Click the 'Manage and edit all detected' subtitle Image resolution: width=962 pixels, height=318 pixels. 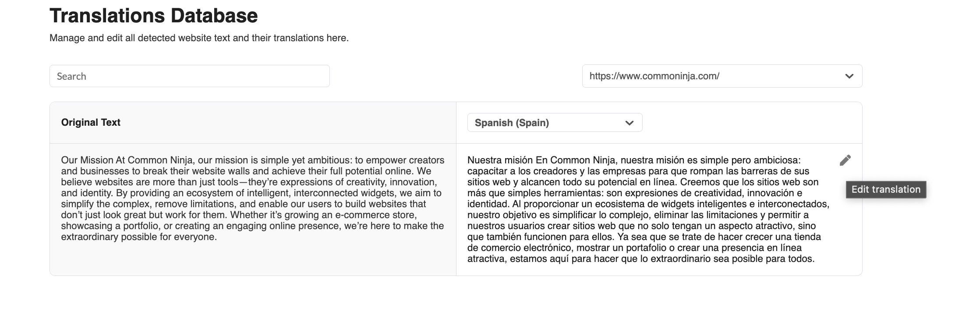pyautogui.click(x=199, y=38)
